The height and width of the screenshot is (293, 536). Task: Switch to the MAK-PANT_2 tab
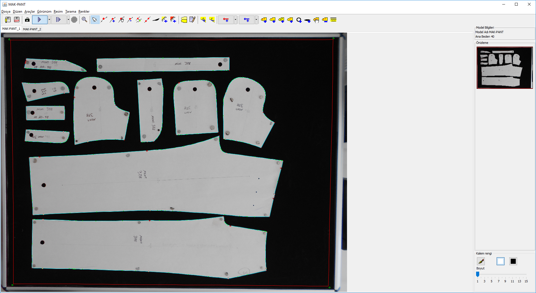(32, 29)
